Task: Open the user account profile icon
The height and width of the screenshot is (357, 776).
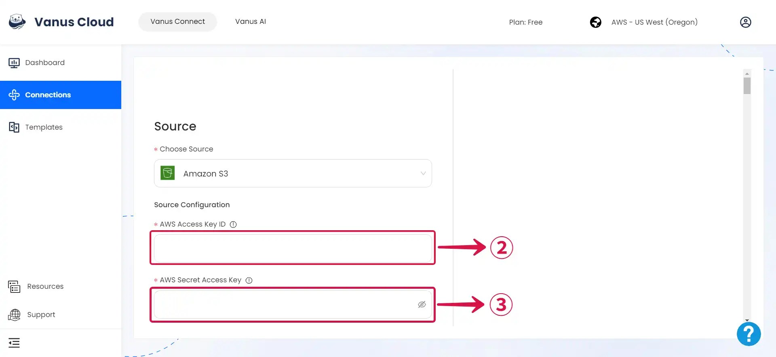Action: (745, 22)
